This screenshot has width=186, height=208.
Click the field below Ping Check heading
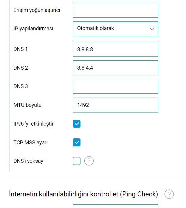[115, 206]
